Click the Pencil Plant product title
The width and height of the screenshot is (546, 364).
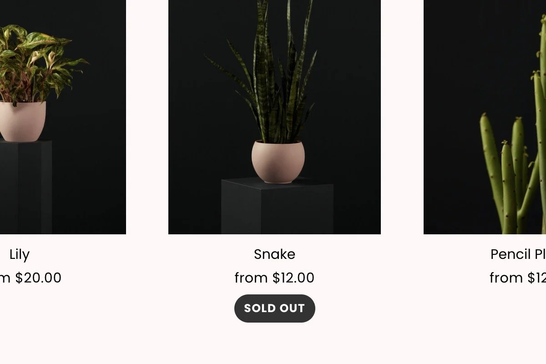(x=518, y=254)
